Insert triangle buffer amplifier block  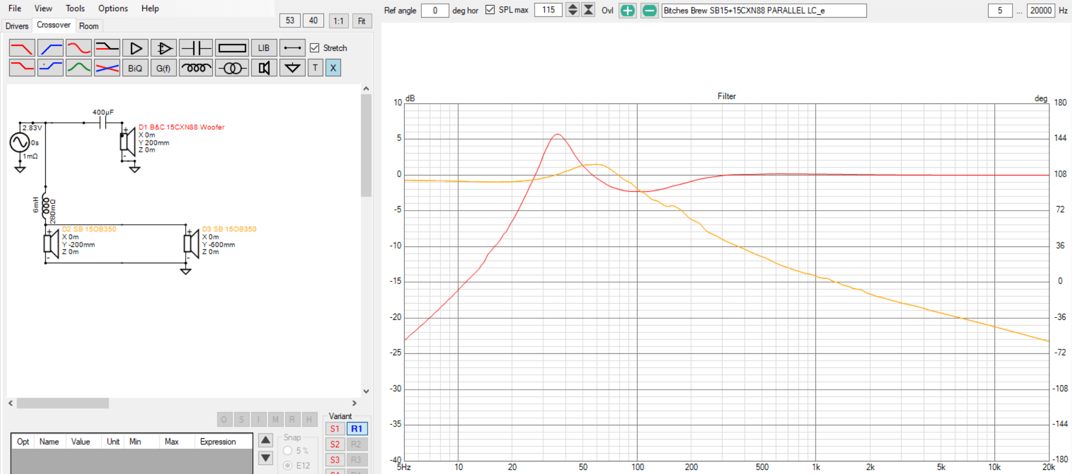pos(135,48)
